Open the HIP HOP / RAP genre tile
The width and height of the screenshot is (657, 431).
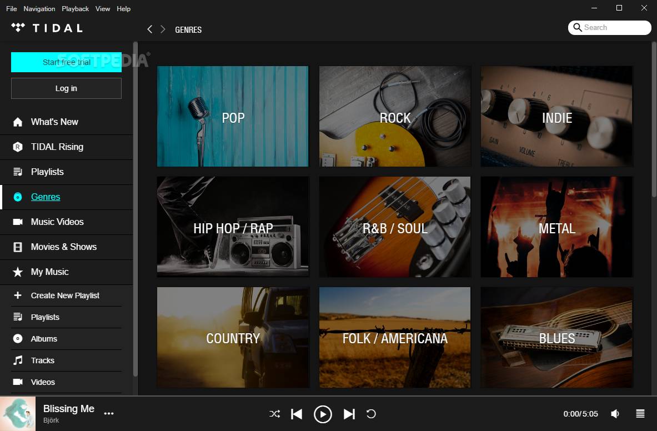tap(233, 227)
